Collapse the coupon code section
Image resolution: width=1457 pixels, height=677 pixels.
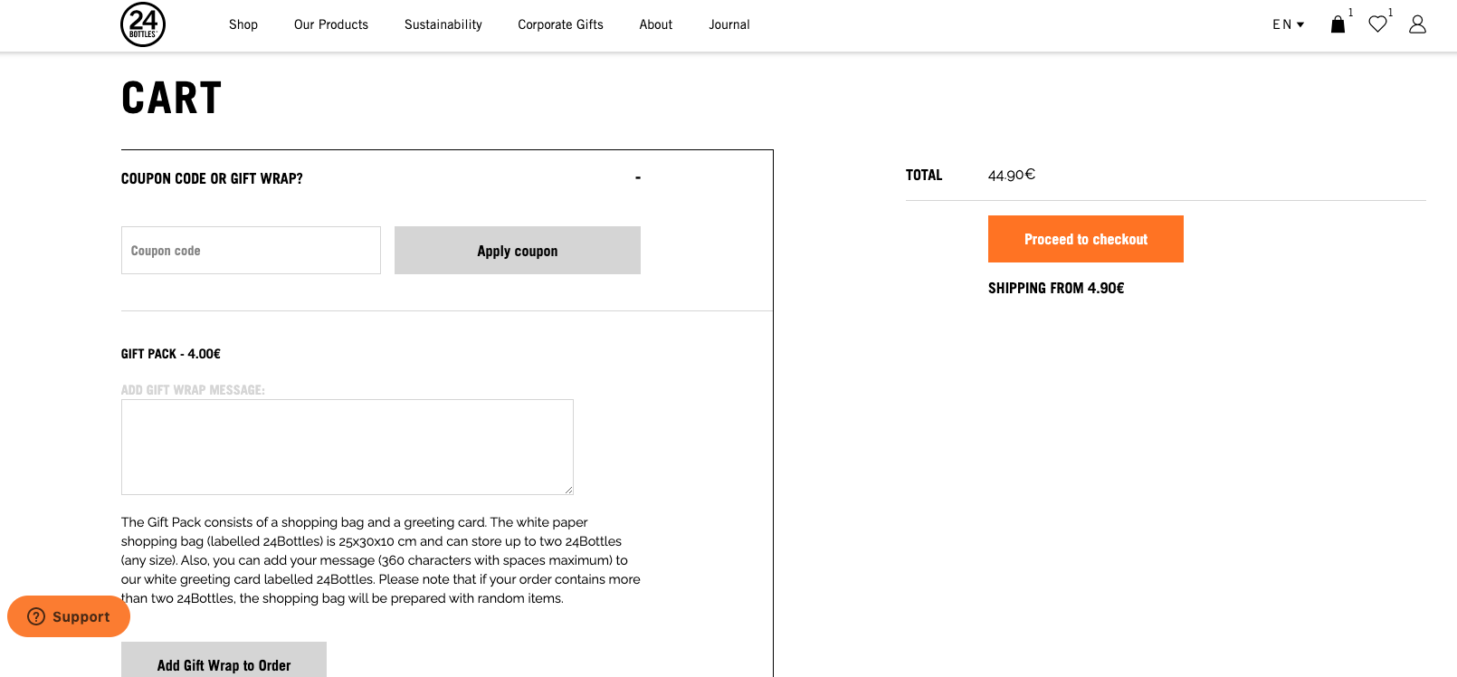click(x=638, y=178)
